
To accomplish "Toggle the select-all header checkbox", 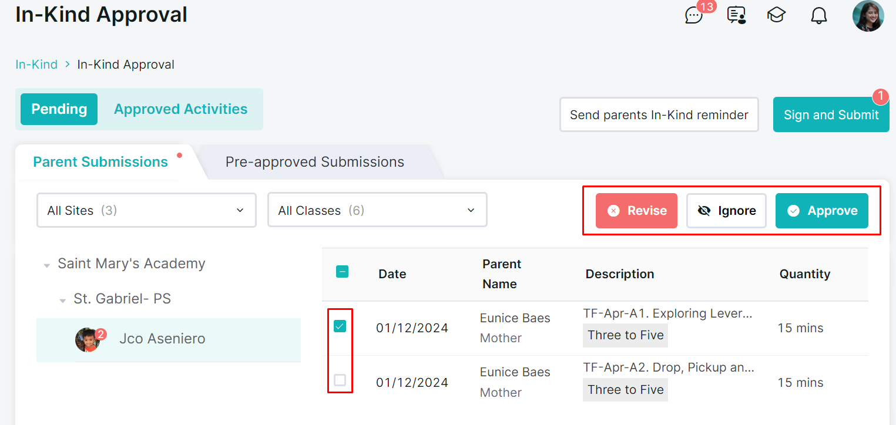I will (342, 272).
